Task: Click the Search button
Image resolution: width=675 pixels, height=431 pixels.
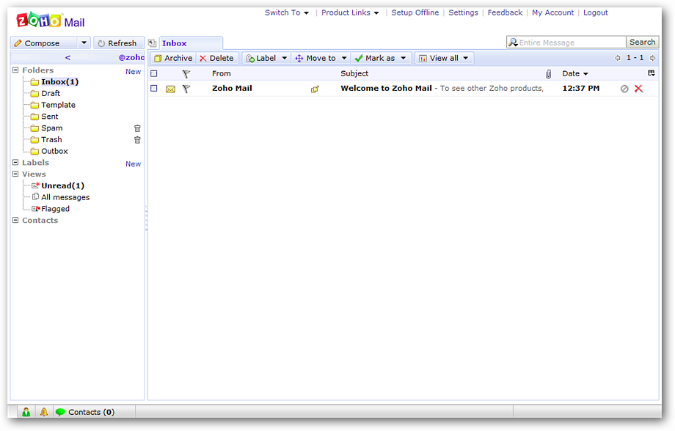Action: (x=642, y=43)
